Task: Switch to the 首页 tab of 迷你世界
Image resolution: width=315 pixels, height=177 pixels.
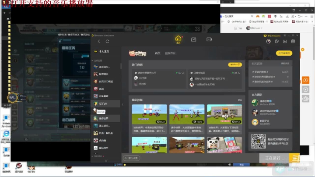Action: (x=157, y=53)
